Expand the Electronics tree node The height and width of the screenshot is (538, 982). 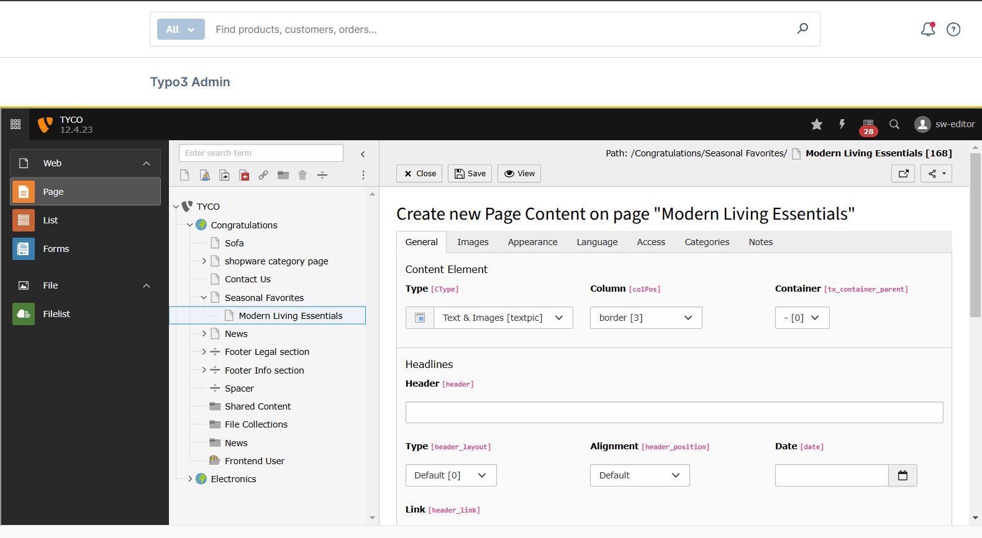(190, 479)
